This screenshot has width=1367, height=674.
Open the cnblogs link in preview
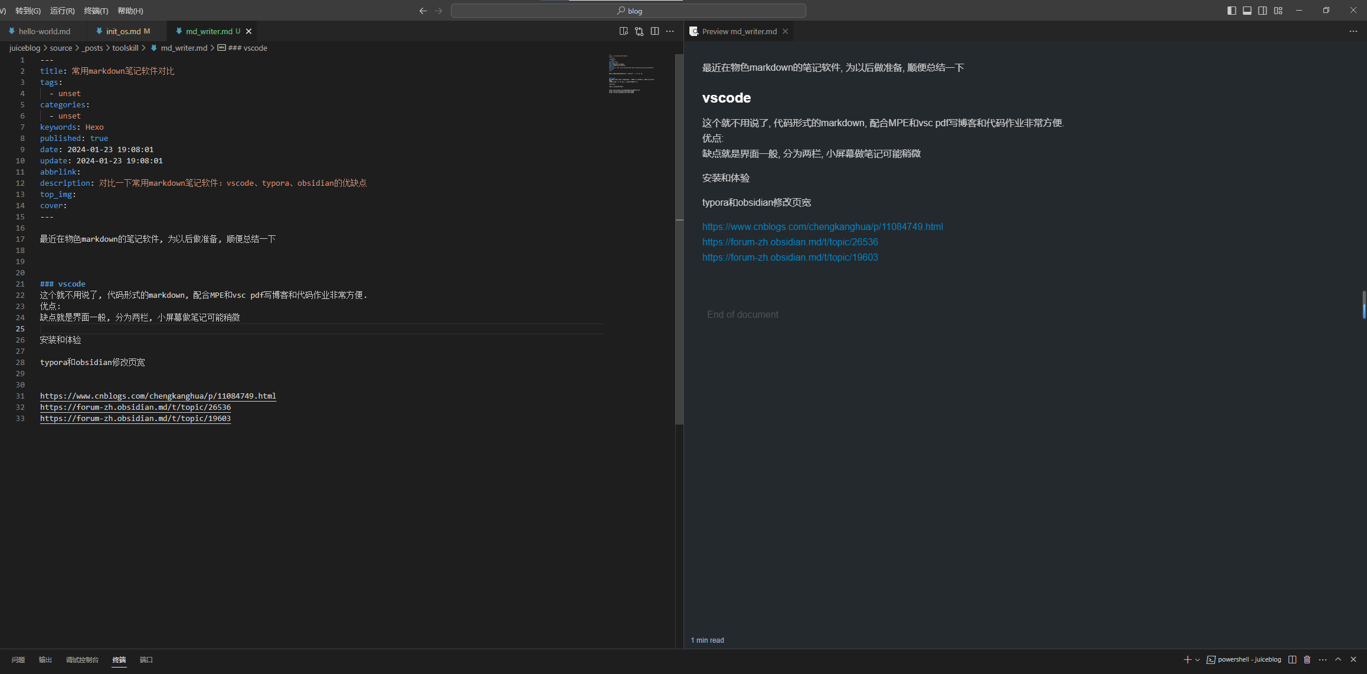[822, 226]
